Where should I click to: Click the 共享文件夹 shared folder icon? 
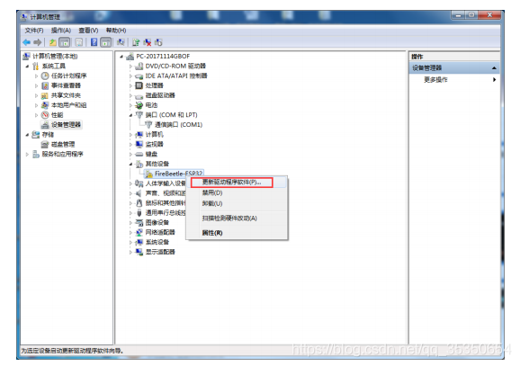click(x=45, y=95)
